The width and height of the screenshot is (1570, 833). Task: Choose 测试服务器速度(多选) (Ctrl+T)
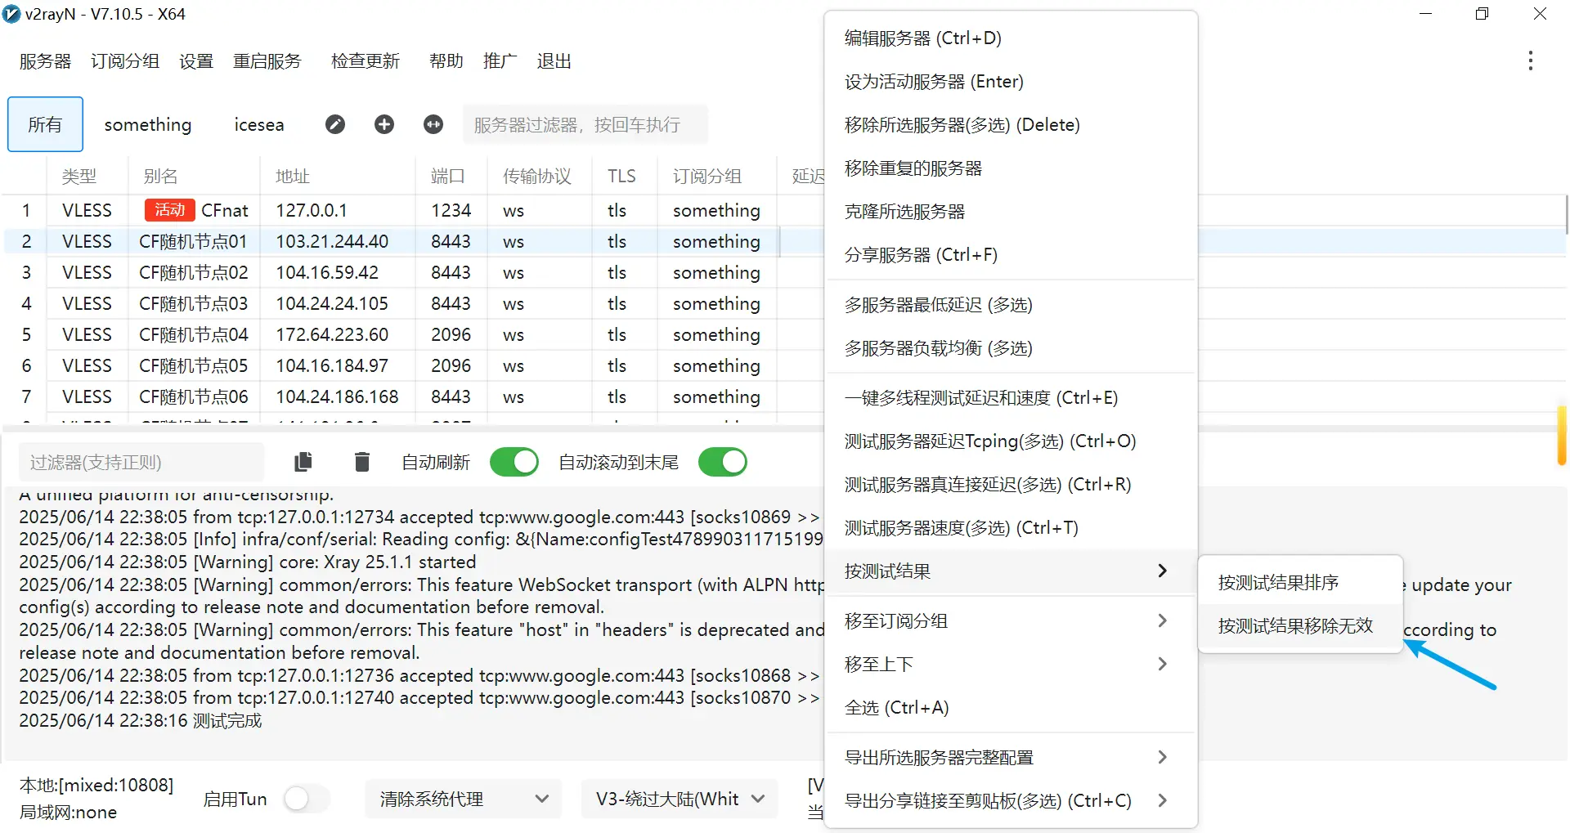[1011, 527]
